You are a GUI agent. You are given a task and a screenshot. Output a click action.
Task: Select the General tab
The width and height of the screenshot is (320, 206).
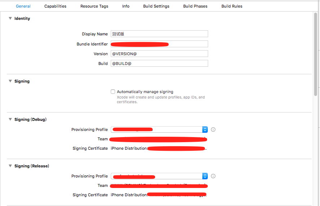click(23, 6)
